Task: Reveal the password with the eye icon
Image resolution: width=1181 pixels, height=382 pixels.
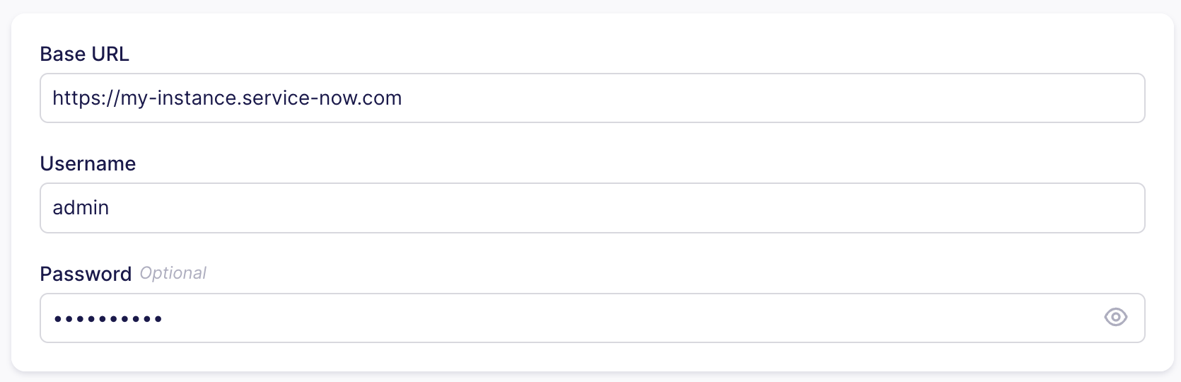Action: point(1115,318)
